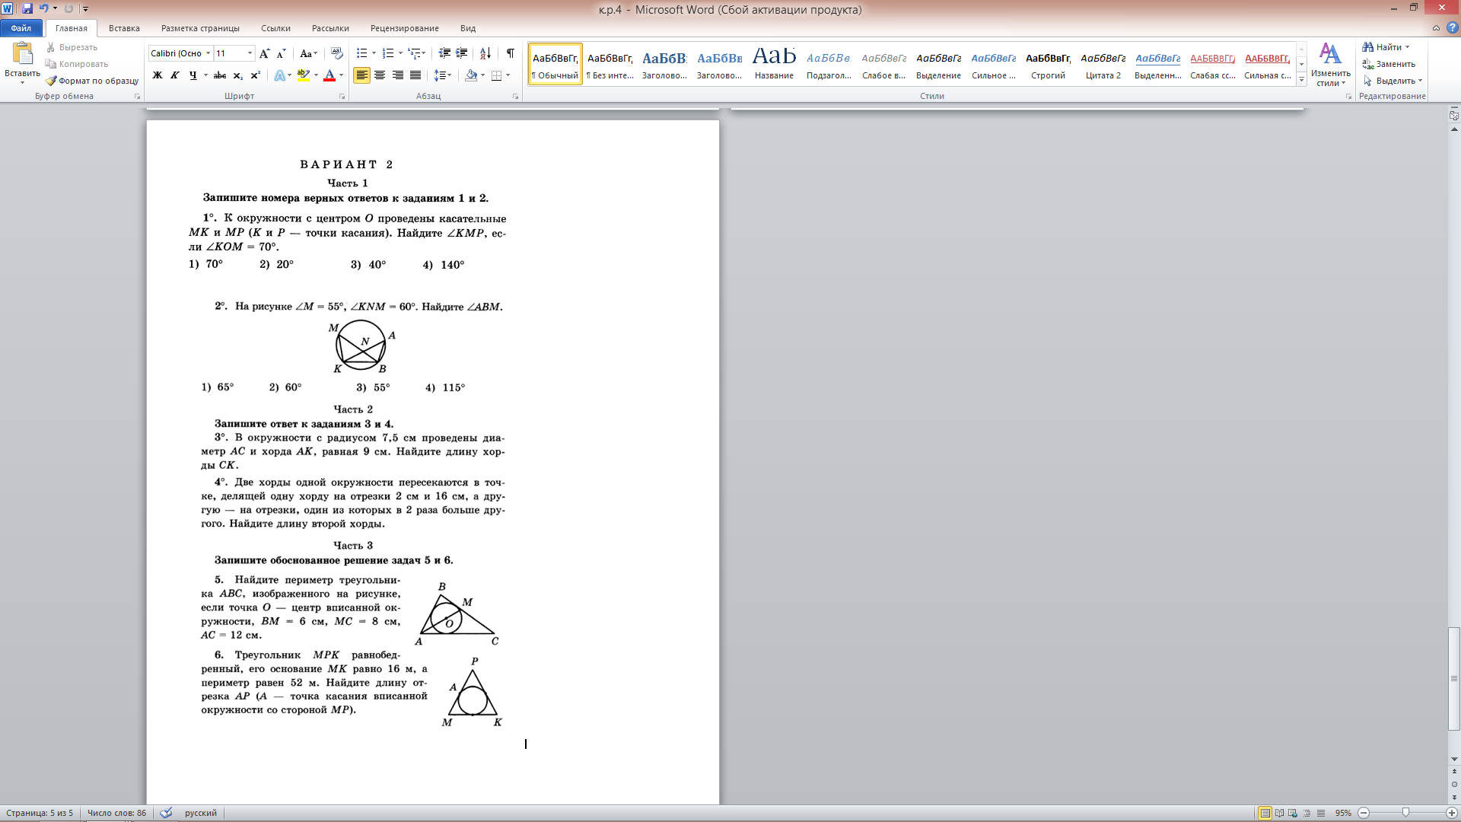Click the zoom slider handle
The image size is (1461, 822).
point(1405,813)
